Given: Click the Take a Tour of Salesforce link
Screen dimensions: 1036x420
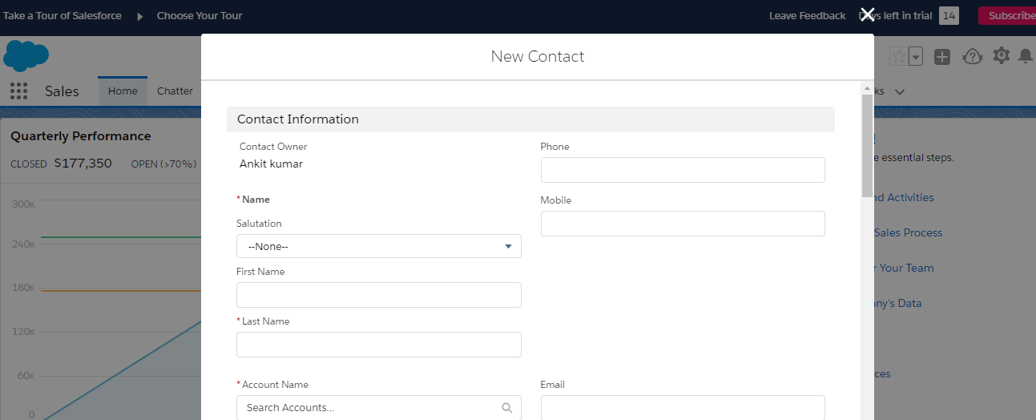Looking at the screenshot, I should click(62, 16).
